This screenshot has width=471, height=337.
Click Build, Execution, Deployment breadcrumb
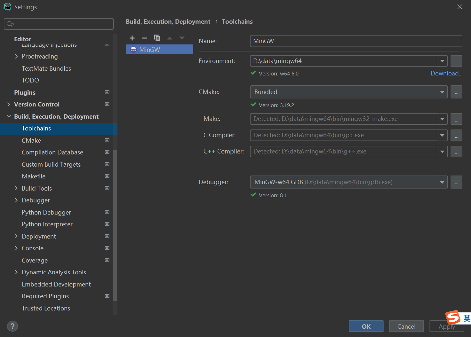tap(168, 21)
